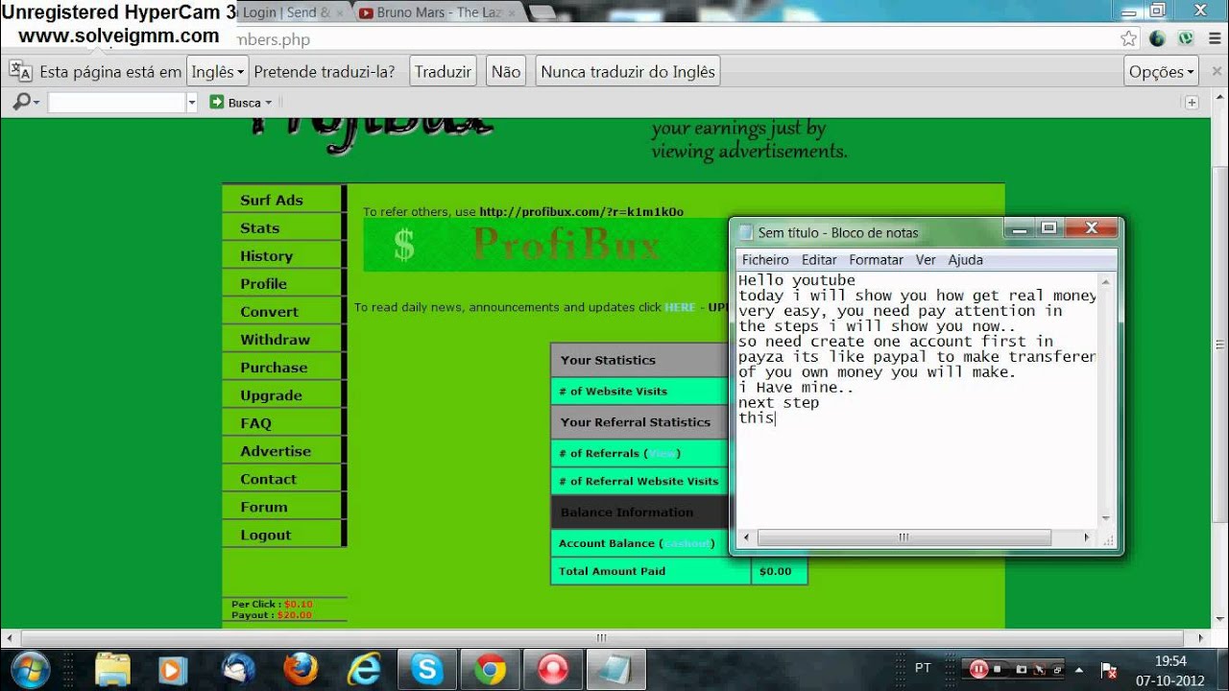Open the Inglês language dropdown
1229x691 pixels.
click(217, 71)
